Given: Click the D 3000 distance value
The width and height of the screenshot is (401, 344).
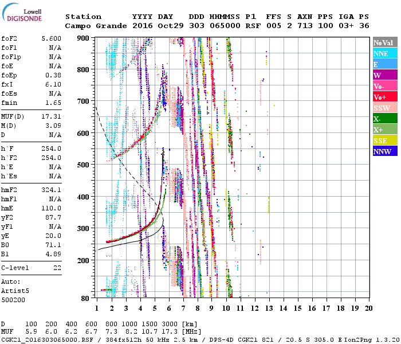Looking at the screenshot, I should [x=170, y=324].
